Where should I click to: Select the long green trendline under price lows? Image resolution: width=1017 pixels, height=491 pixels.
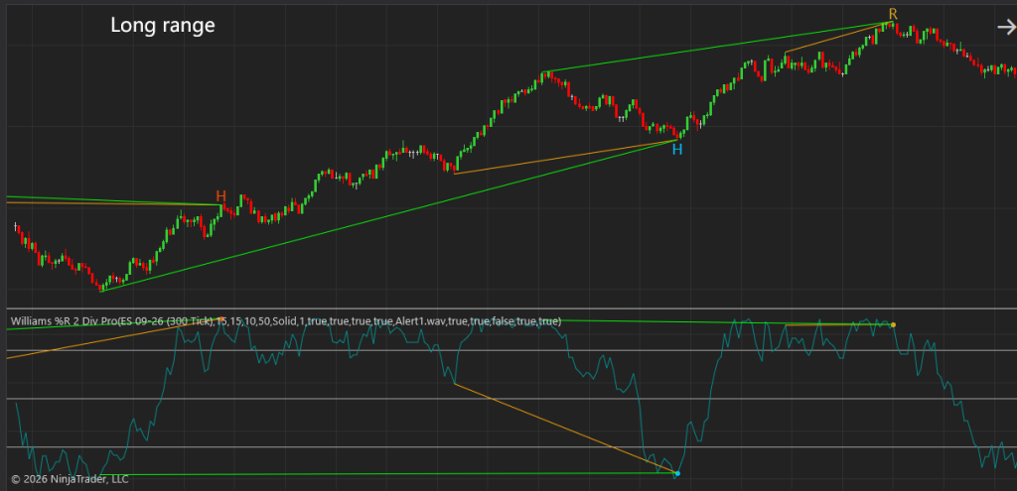coord(389,215)
